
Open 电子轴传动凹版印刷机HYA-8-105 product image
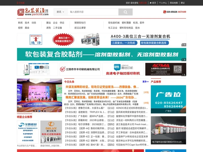pos(168,130)
